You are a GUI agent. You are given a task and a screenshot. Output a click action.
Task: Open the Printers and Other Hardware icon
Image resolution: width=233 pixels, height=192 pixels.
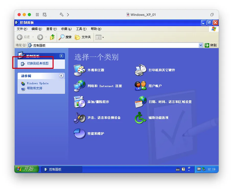(x=141, y=70)
